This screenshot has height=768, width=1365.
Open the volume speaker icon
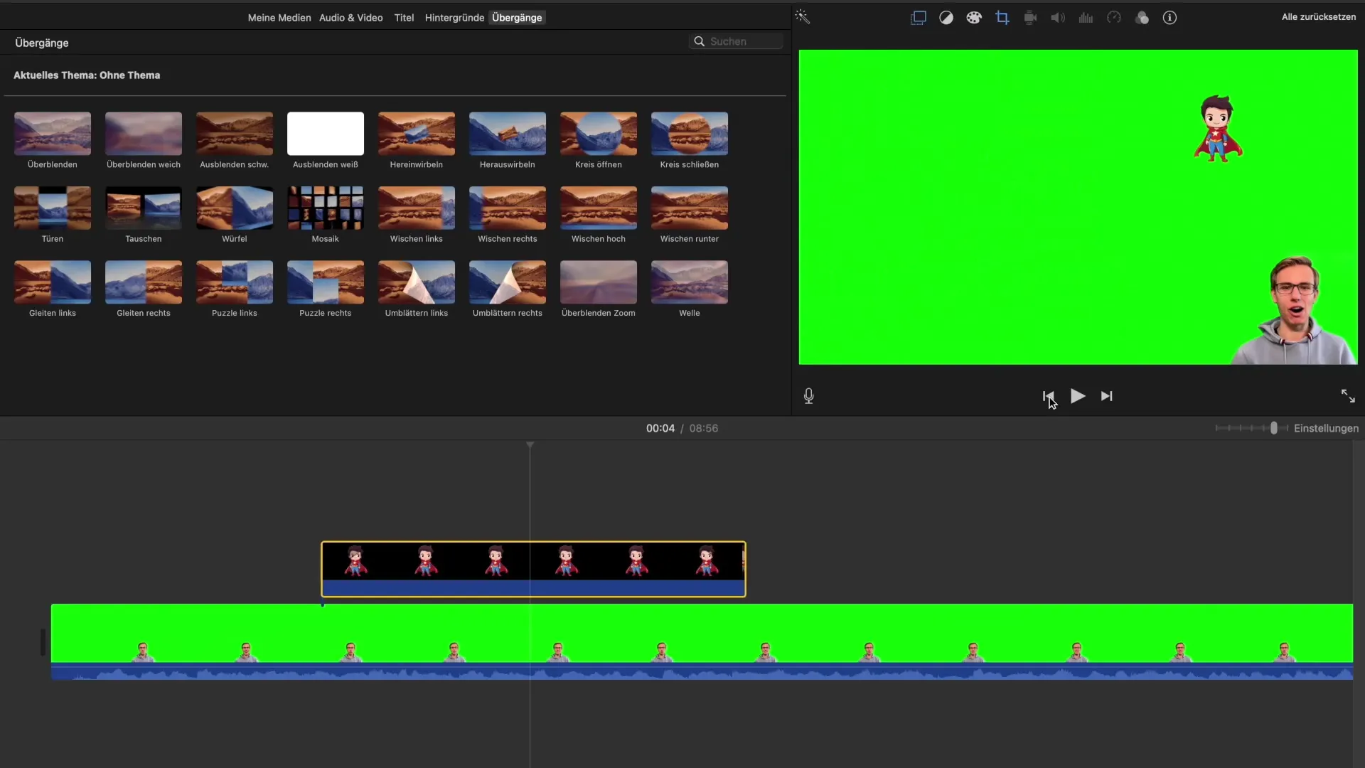click(1058, 18)
